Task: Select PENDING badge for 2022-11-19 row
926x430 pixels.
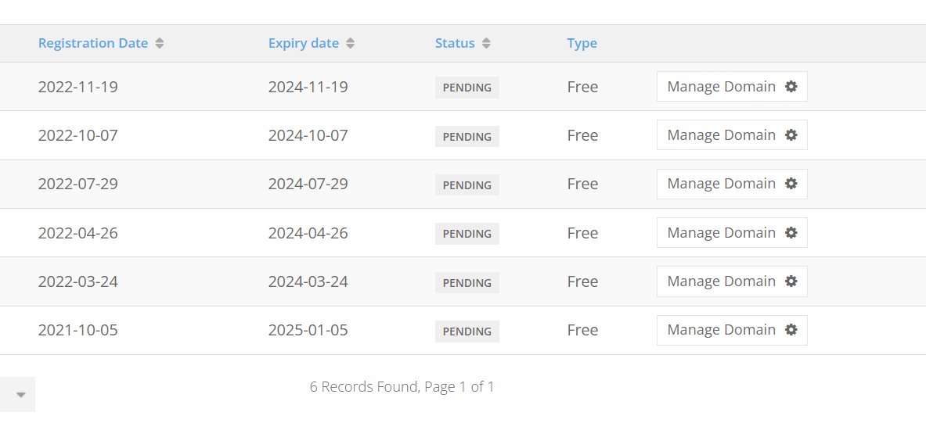Action: (x=467, y=88)
